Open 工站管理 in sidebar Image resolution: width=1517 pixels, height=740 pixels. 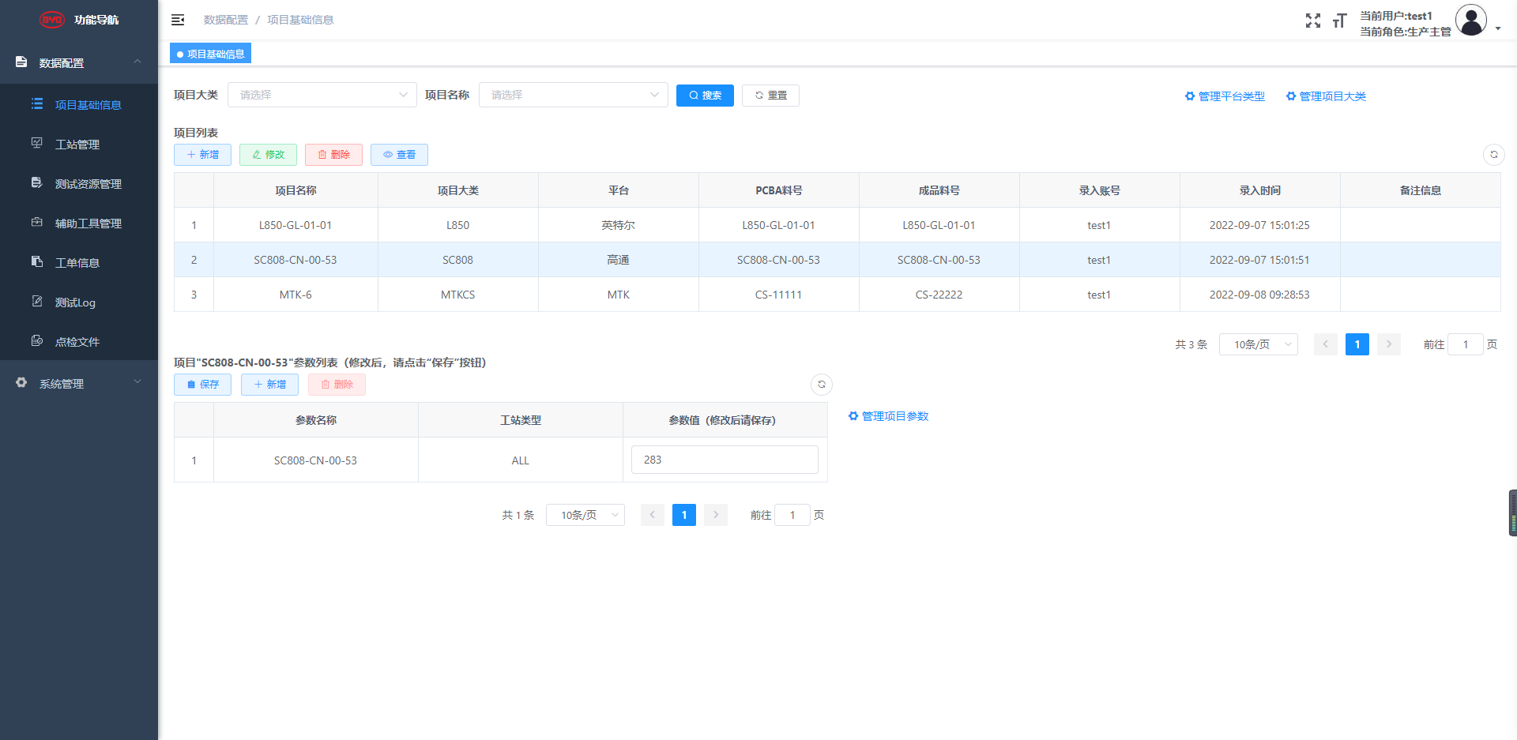click(x=79, y=144)
